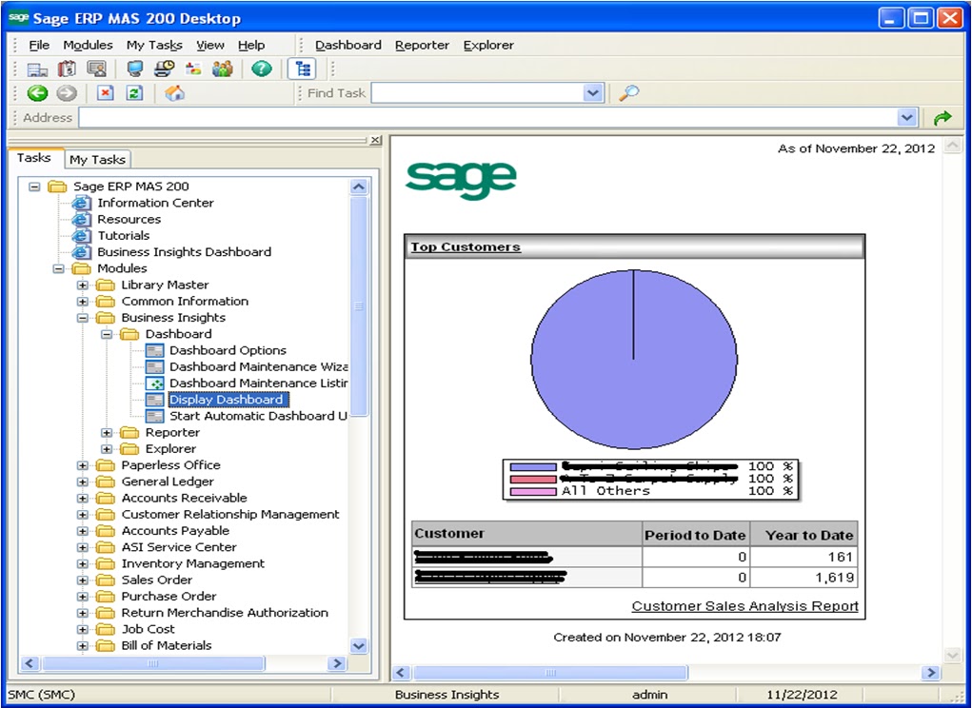Click the group of people toolbar icon
The height and width of the screenshot is (708, 972).
coord(222,69)
